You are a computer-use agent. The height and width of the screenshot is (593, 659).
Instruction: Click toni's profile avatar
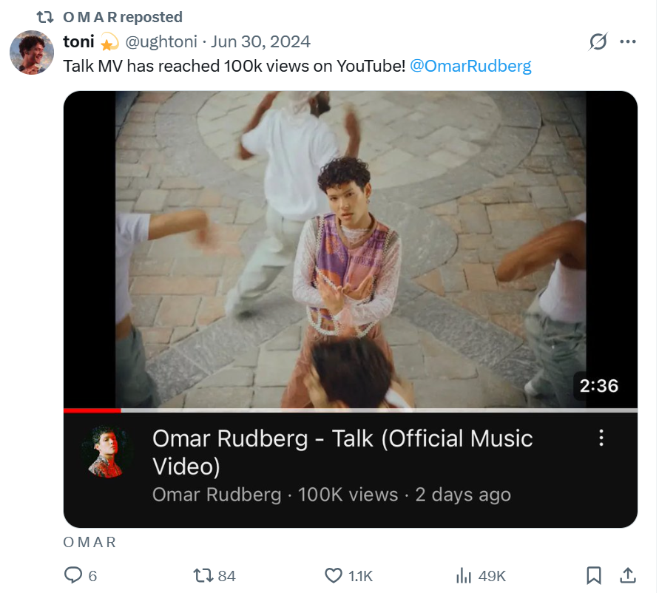(31, 52)
